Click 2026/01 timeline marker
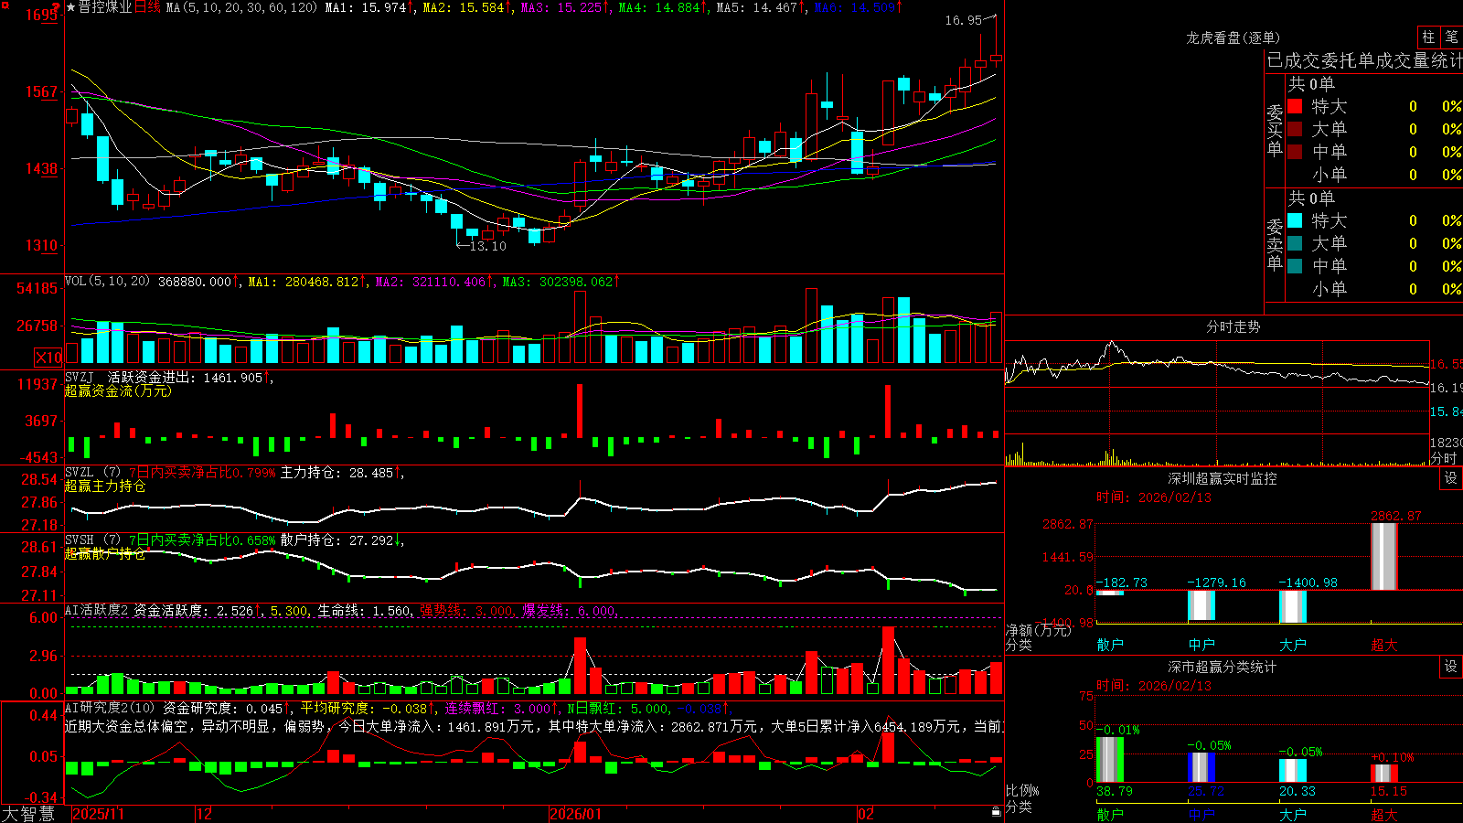 (x=575, y=814)
